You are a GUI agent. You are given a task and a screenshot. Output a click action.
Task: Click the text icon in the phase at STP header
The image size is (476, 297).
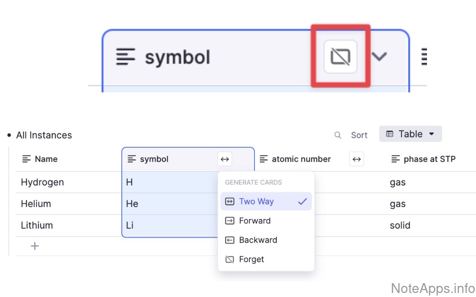395,159
